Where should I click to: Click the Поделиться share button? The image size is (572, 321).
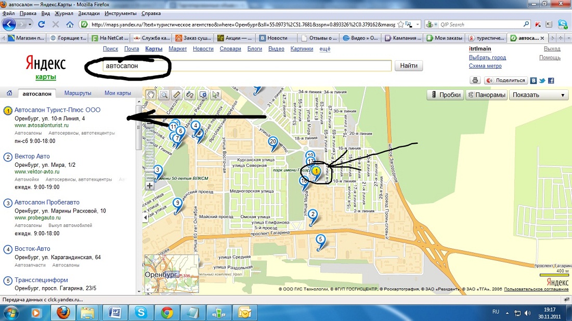click(506, 81)
